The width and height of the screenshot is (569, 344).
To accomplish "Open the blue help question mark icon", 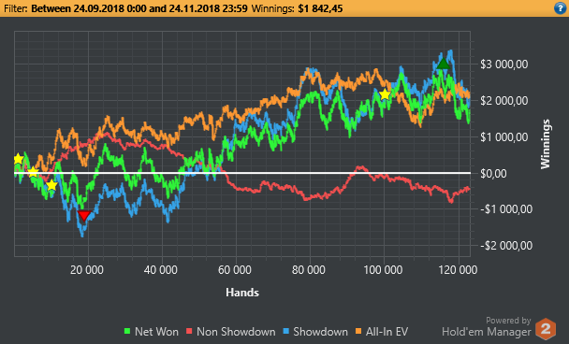I will pos(561,8).
